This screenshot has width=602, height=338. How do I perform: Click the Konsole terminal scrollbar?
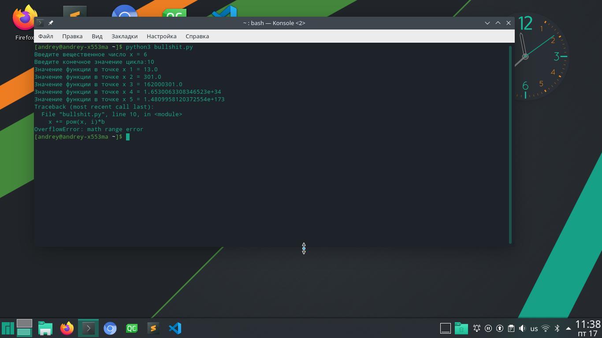[510, 144]
